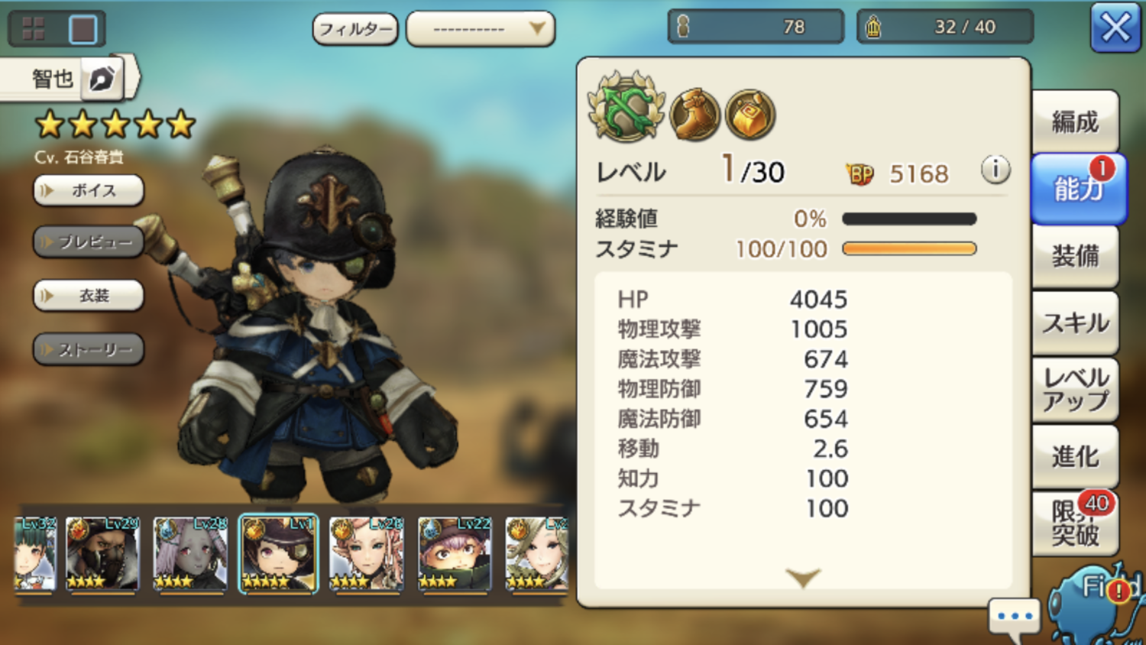Select the 限界突破 tab
Viewport: 1146px width, 645px height.
pyautogui.click(x=1075, y=523)
